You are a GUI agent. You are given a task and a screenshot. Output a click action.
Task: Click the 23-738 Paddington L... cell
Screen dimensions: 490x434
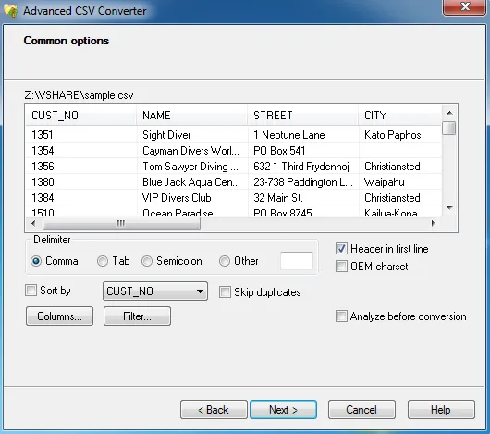[302, 181]
